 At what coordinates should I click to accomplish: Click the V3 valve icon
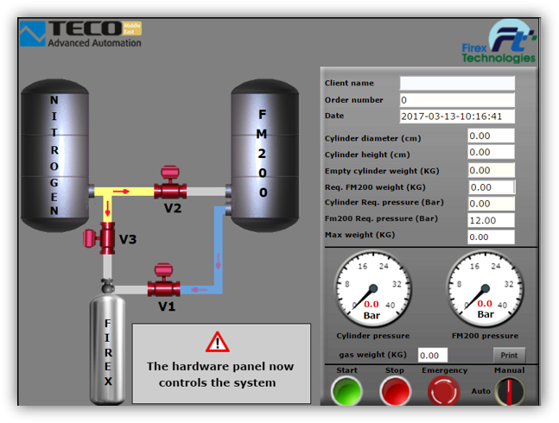(x=106, y=237)
